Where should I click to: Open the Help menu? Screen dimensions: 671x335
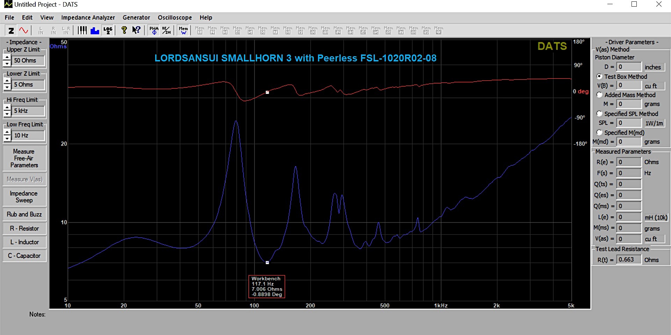coord(206,17)
